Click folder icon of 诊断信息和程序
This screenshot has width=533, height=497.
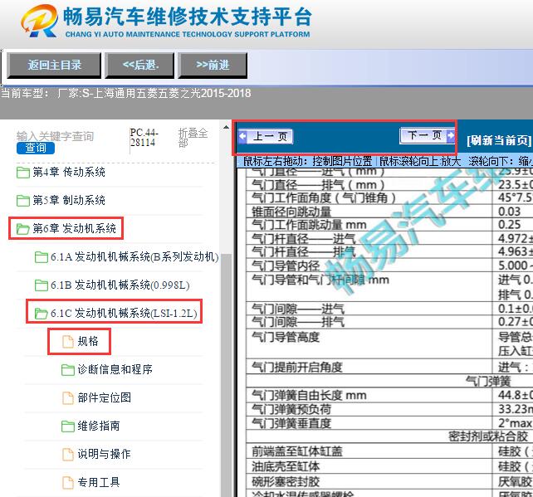(x=67, y=369)
